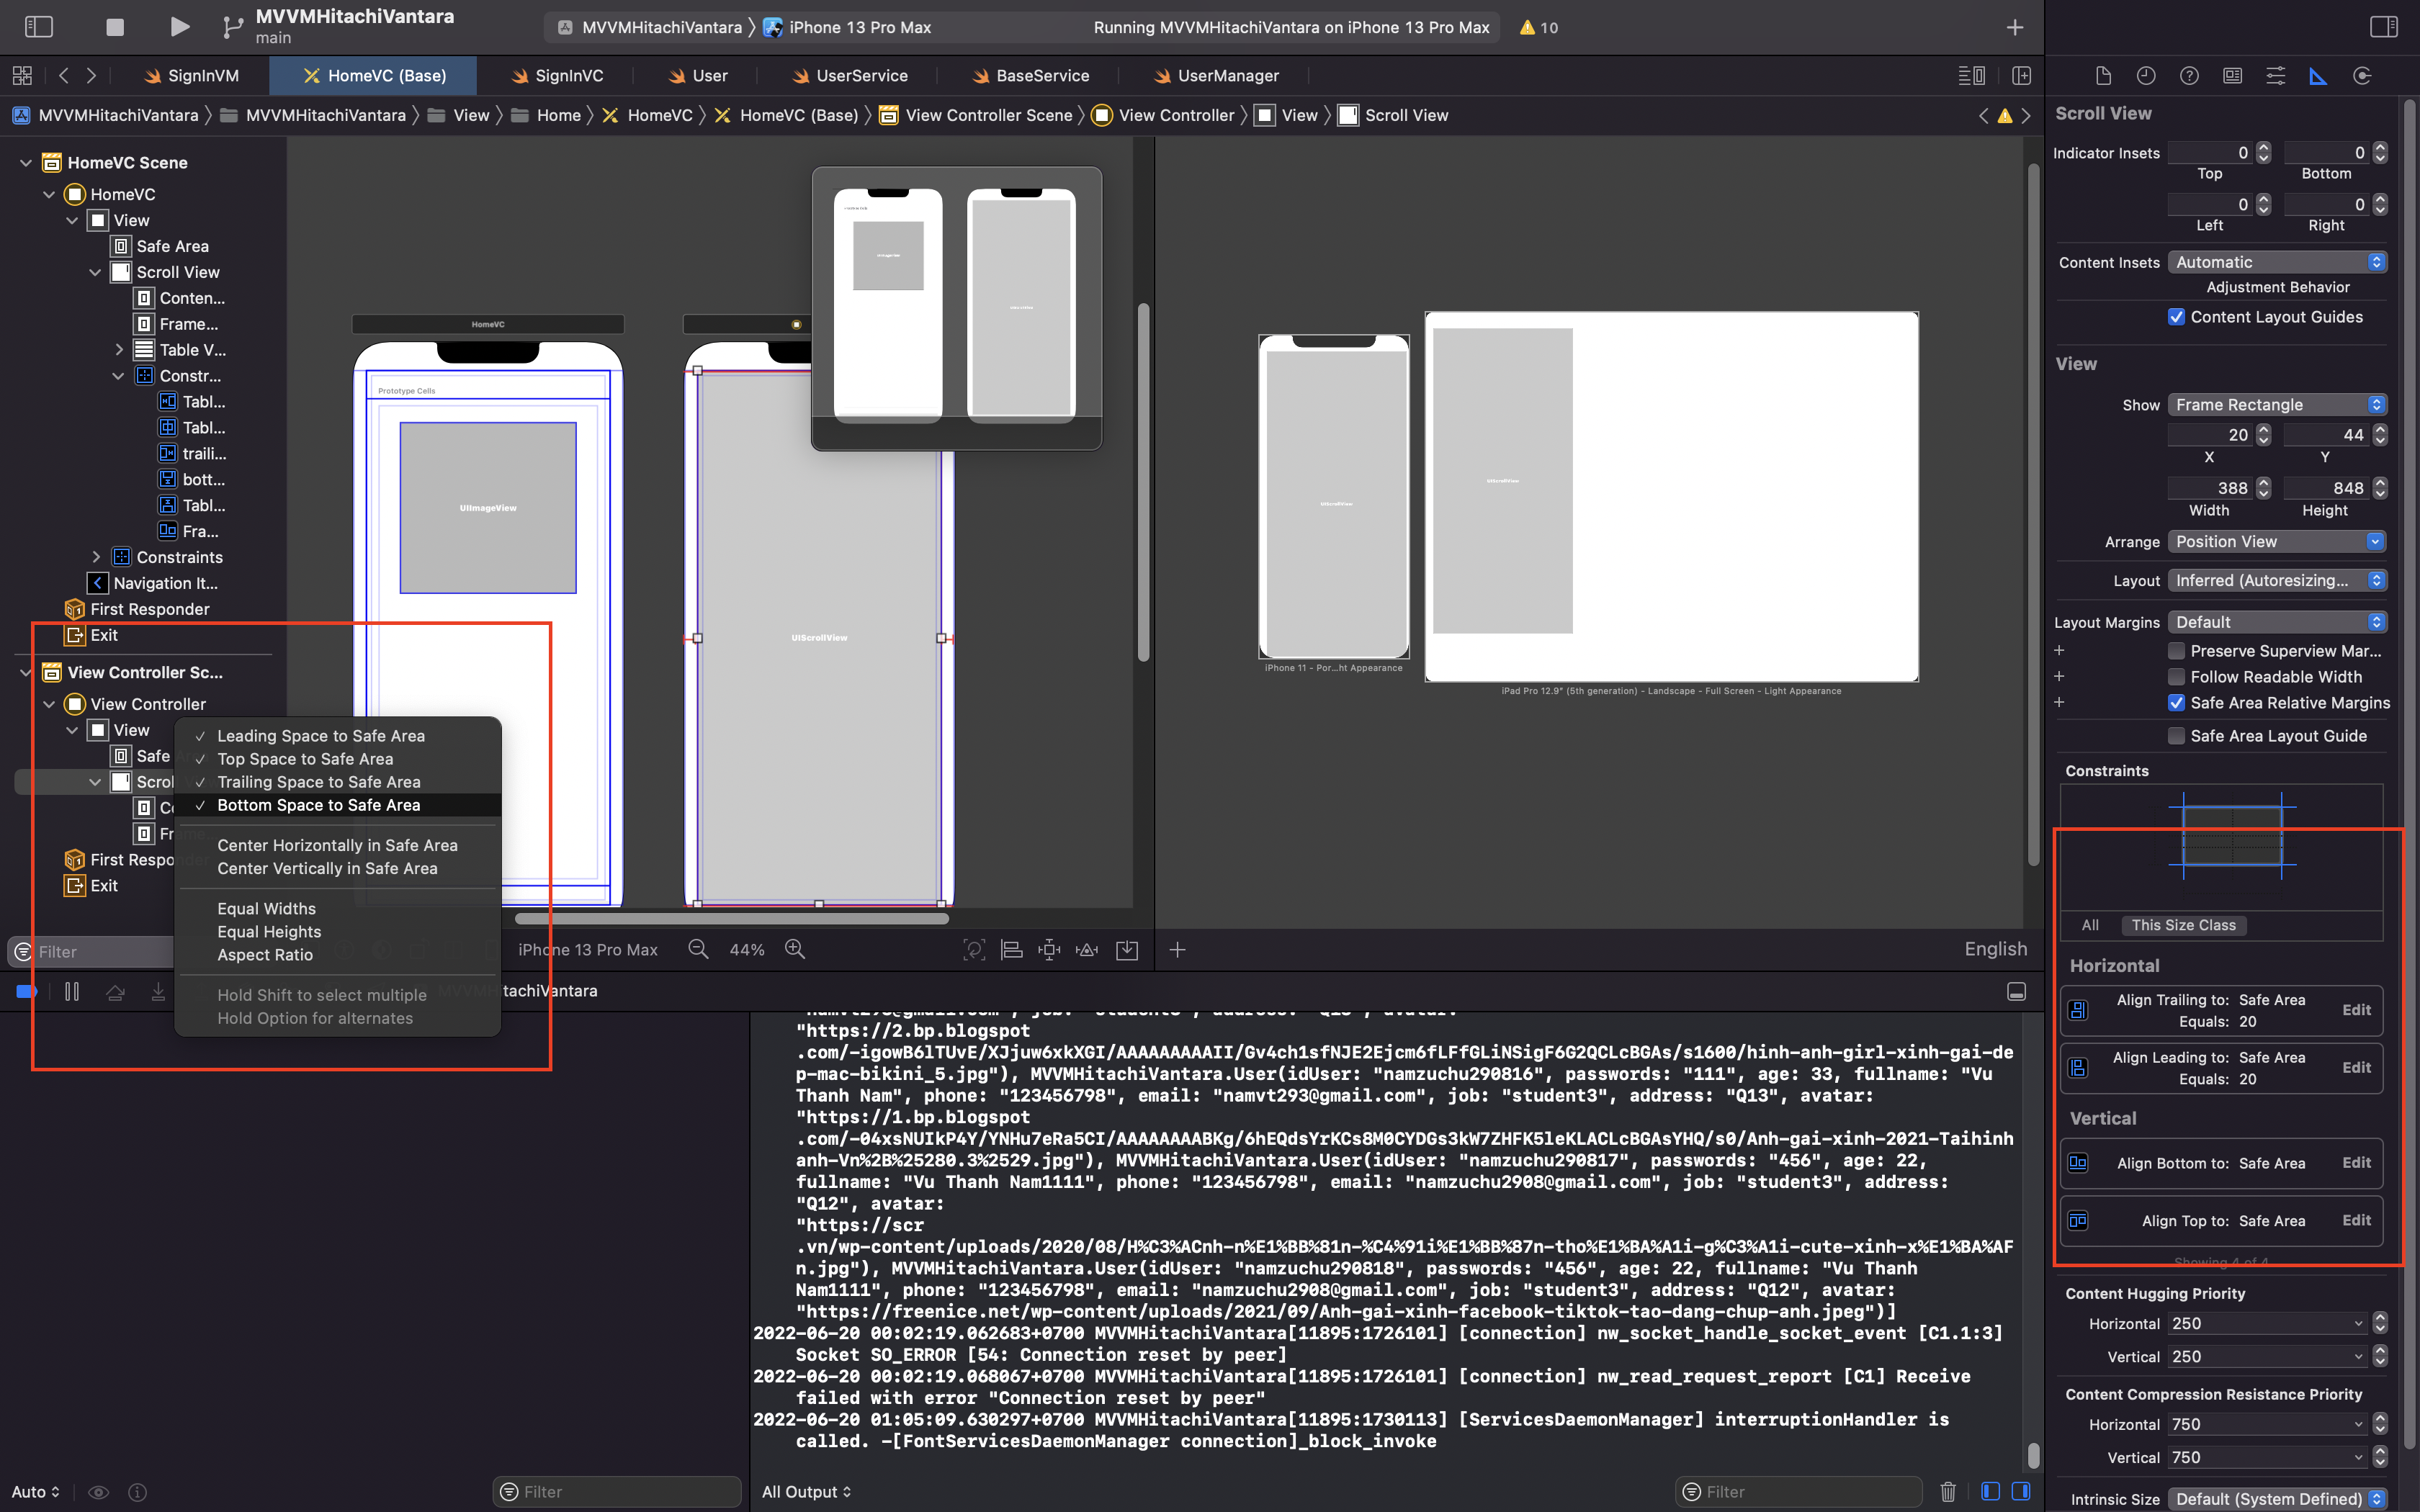Viewport: 2420px width, 1512px height.
Task: Click the All segment under Constraints
Action: coord(2090,925)
